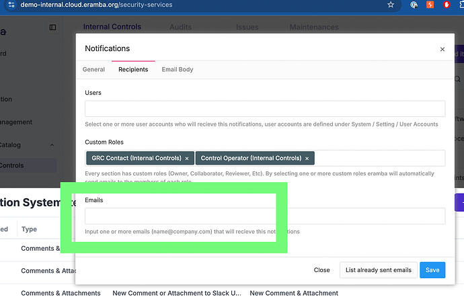
Task: Click List already sent emails button
Action: (378, 270)
